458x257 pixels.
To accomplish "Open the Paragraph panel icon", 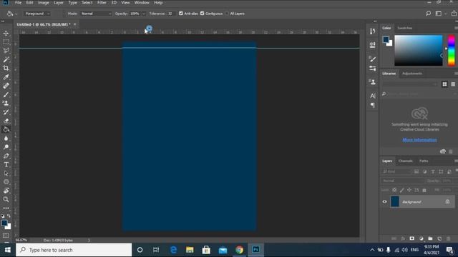I will 373,105.
